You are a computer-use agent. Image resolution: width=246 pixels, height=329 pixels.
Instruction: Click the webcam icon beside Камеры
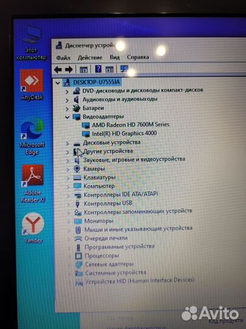(77, 169)
